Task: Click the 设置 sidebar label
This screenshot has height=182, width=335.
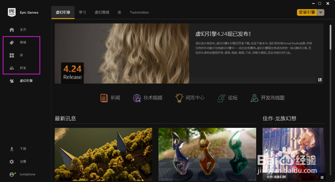Action: pos(23,162)
